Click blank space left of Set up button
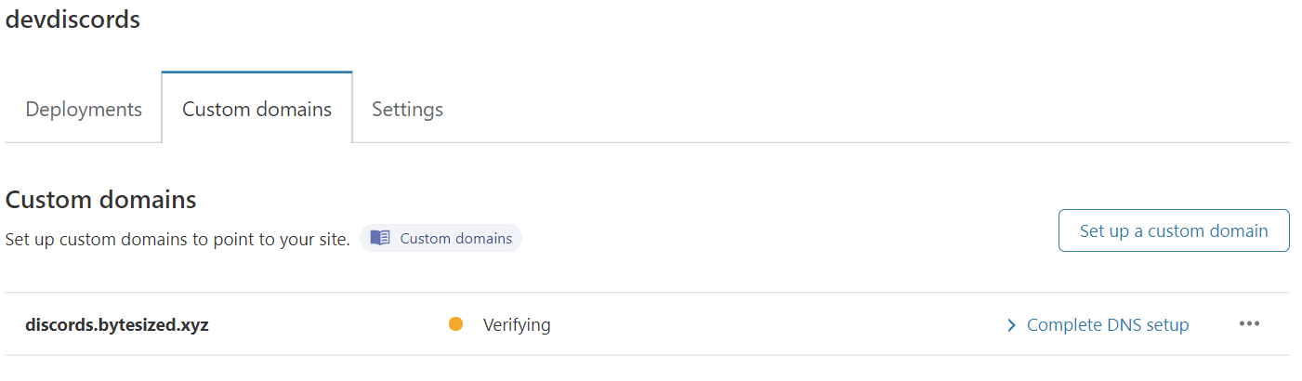The height and width of the screenshot is (381, 1302). 790,230
